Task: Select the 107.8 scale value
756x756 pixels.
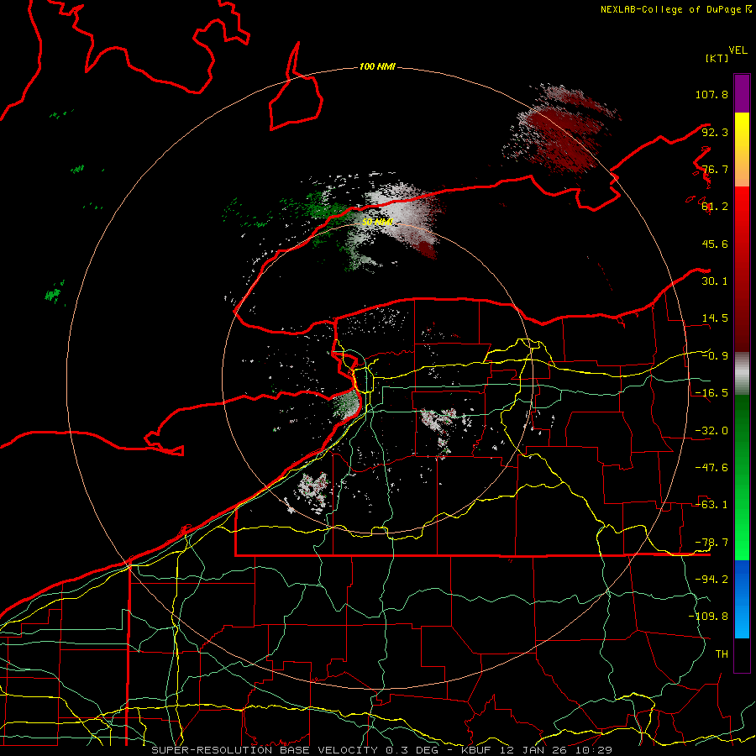Action: 711,94
